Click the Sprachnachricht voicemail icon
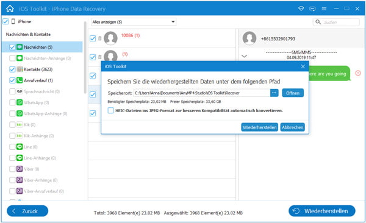Image resolution: width=366 pixels, height=223 pixels. (20, 91)
